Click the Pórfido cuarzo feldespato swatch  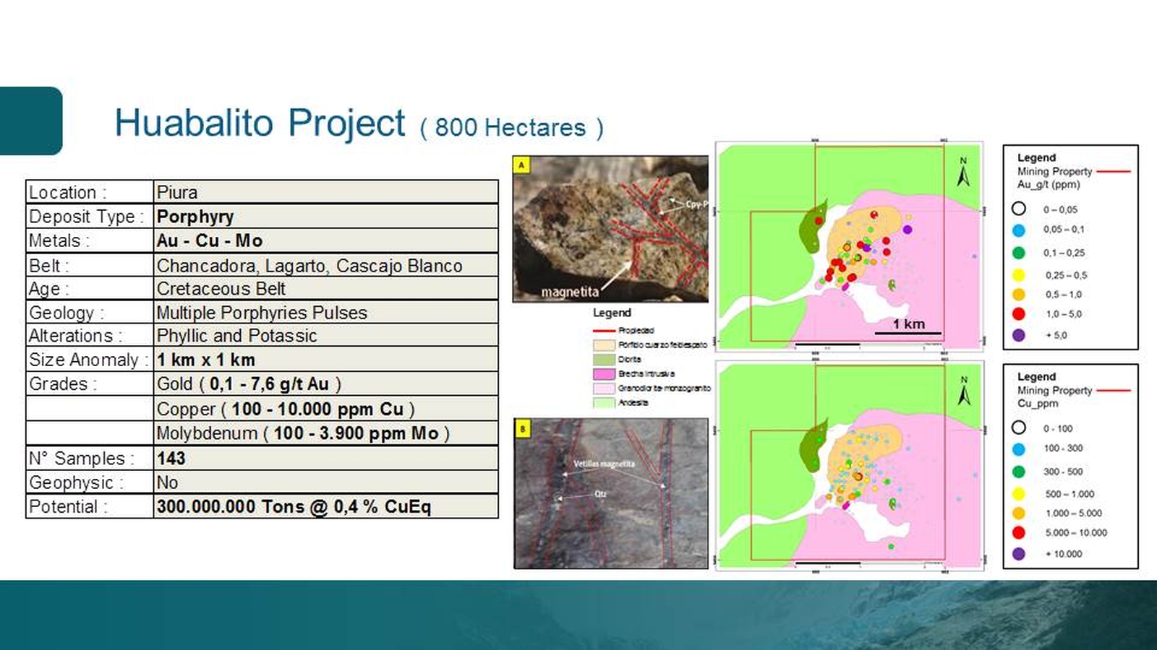[x=604, y=345]
